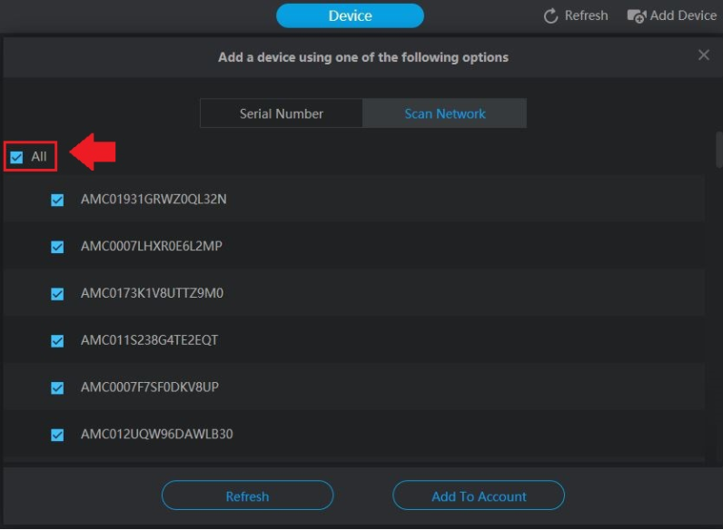The width and height of the screenshot is (723, 530).
Task: Click the Add Device label in toolbar
Action: click(x=683, y=15)
